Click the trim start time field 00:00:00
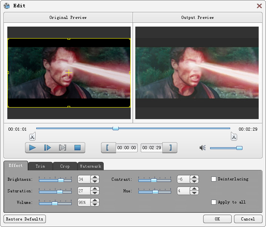 pos(127,148)
